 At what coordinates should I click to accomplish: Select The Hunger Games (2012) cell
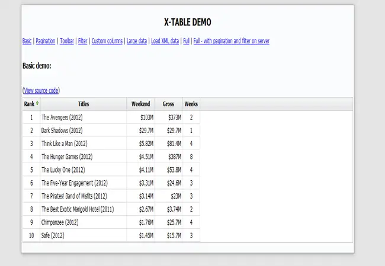(x=84, y=157)
